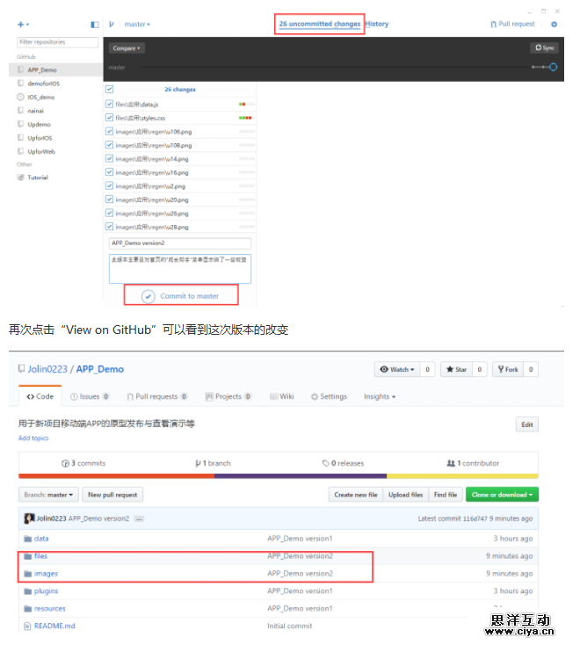This screenshot has height=645, width=580.
Task: Open the 1 contributor link
Action: [x=473, y=463]
